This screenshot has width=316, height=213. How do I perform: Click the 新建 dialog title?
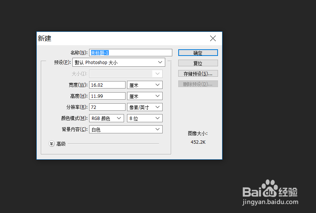[x=45, y=38]
